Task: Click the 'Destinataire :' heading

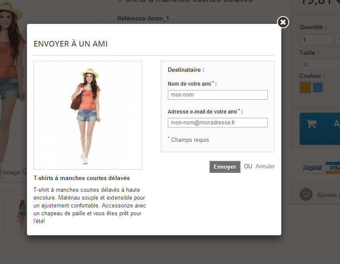Action: [x=186, y=70]
